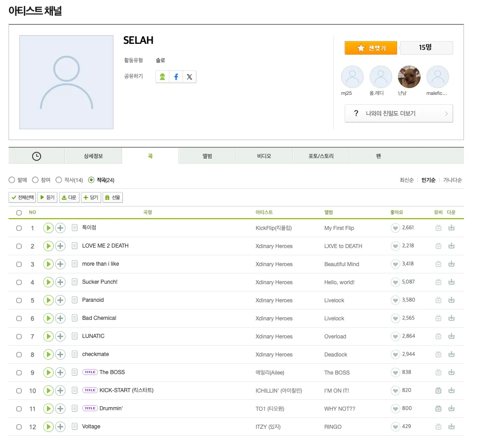This screenshot has height=436, width=487.
Task: Select the 참여 radio filter
Action: [x=35, y=180]
